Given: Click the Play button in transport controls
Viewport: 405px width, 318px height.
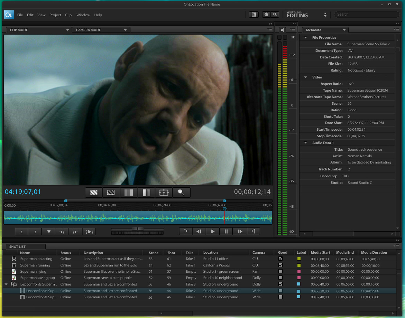Looking at the screenshot, I should click(212, 232).
